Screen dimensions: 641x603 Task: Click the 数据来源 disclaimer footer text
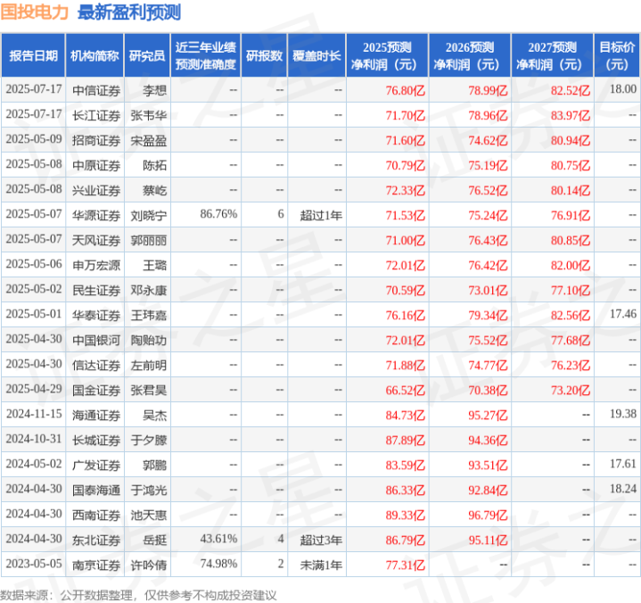tap(138, 595)
